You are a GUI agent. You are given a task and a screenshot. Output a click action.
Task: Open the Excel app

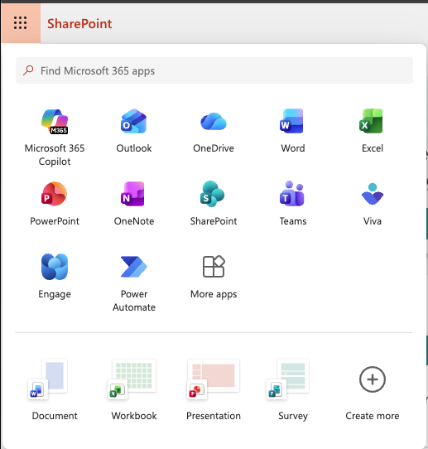pyautogui.click(x=373, y=131)
